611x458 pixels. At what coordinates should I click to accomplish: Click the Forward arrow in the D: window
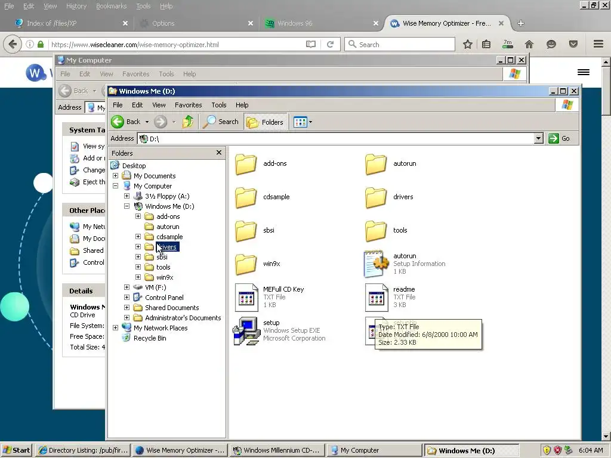click(x=160, y=122)
